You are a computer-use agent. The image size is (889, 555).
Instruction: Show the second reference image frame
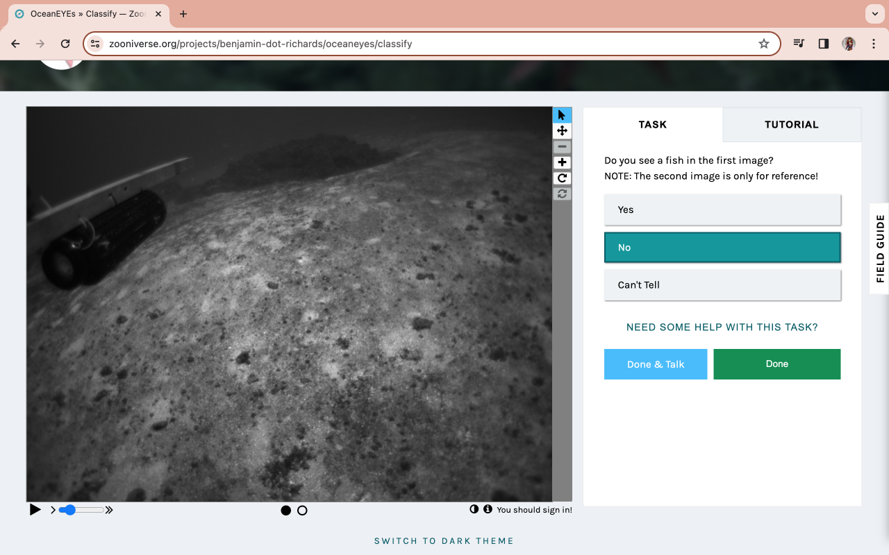[302, 511]
